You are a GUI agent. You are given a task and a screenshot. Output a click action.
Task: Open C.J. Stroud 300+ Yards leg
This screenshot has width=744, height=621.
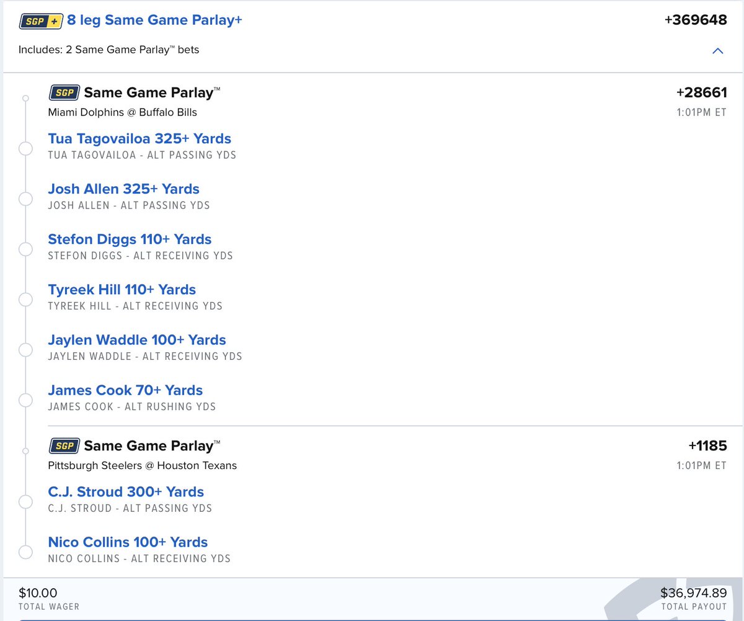126,492
